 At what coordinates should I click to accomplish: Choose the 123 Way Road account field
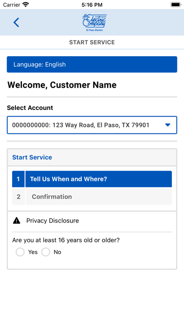[x=92, y=125]
